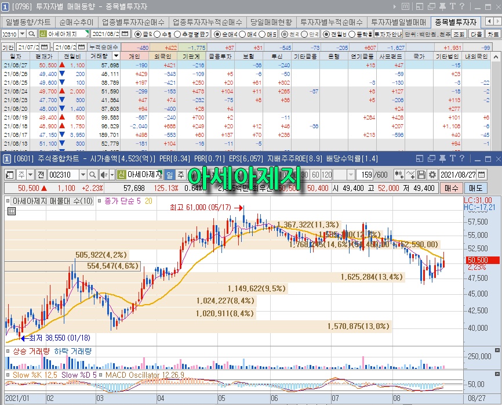Click the 누적순매수 button
This screenshot has width=502, height=405.
click(103, 47)
